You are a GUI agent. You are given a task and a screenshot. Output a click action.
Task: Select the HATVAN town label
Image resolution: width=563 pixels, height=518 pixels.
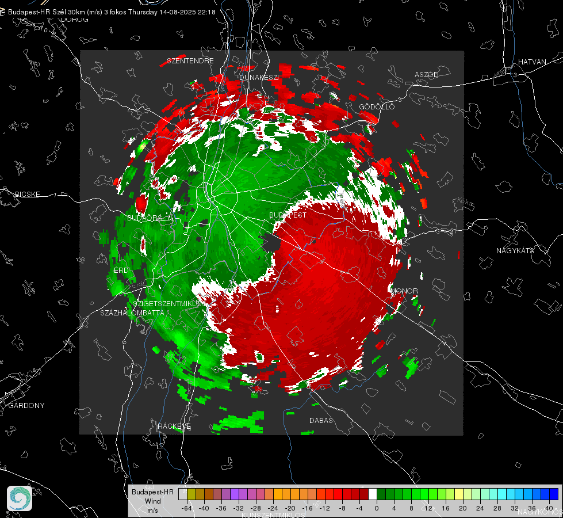point(532,62)
